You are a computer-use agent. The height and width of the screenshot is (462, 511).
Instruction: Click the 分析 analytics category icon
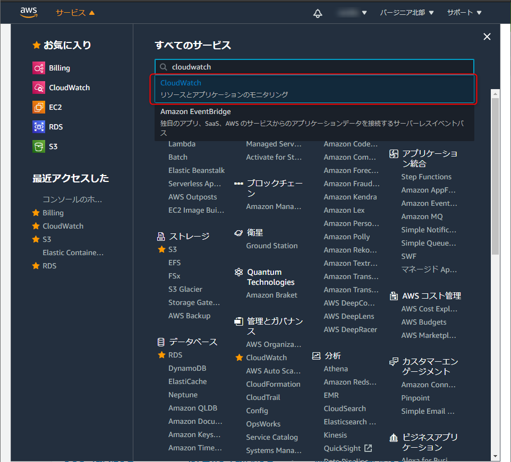[x=316, y=355]
